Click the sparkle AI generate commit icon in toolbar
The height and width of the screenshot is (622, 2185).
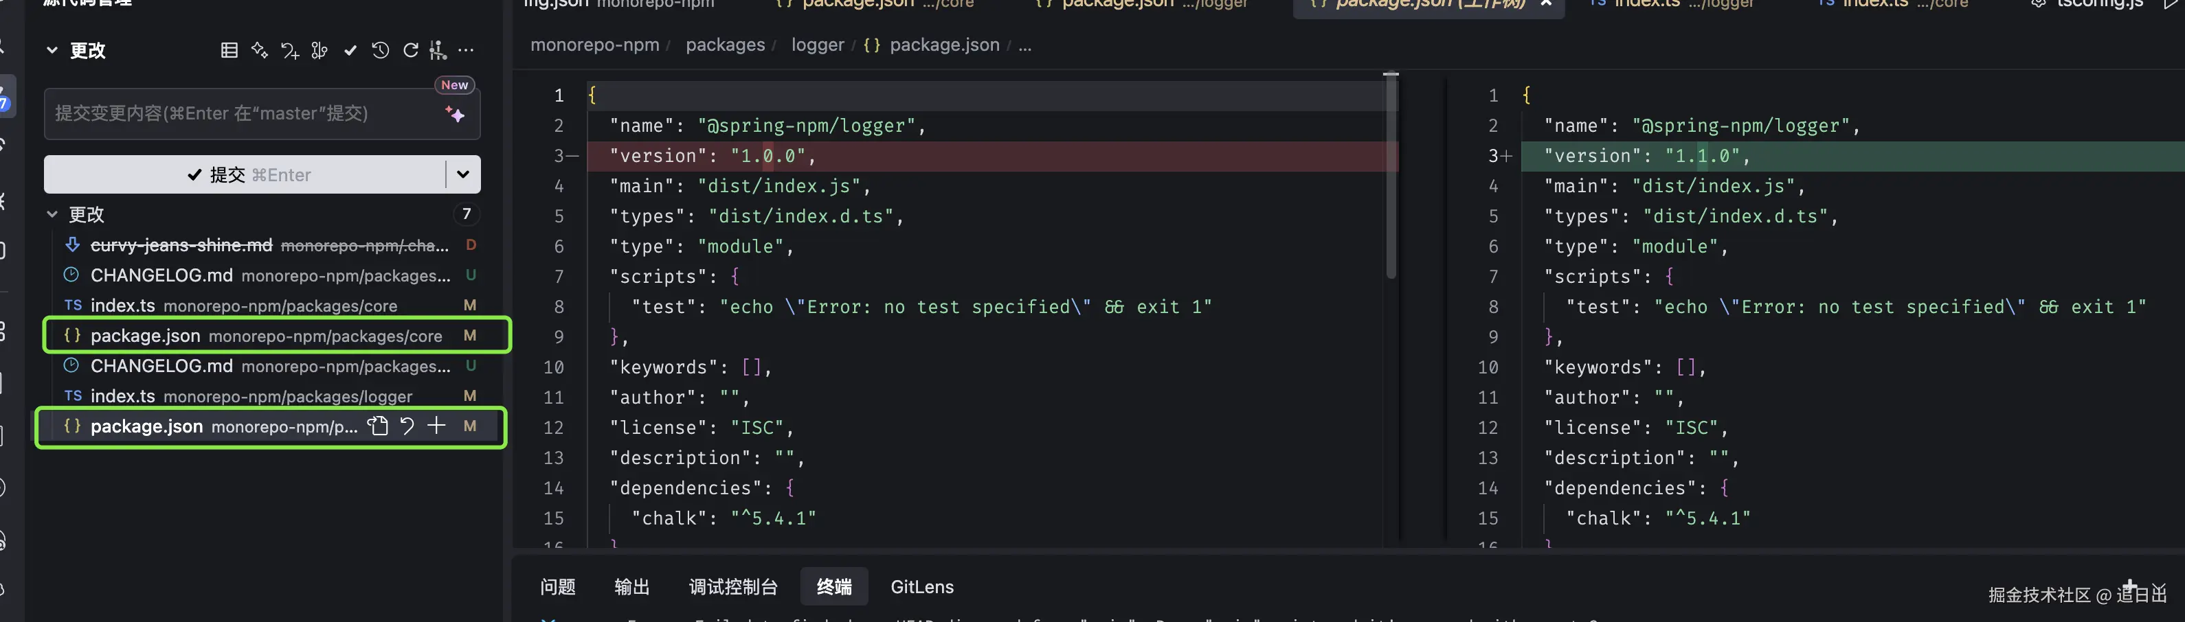[x=260, y=51]
